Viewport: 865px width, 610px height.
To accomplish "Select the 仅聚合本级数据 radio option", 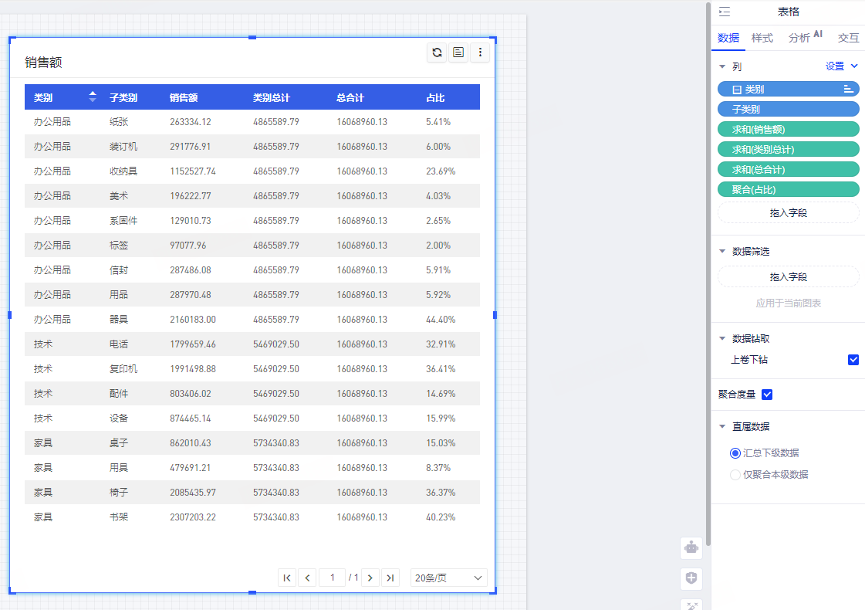I will tap(735, 475).
